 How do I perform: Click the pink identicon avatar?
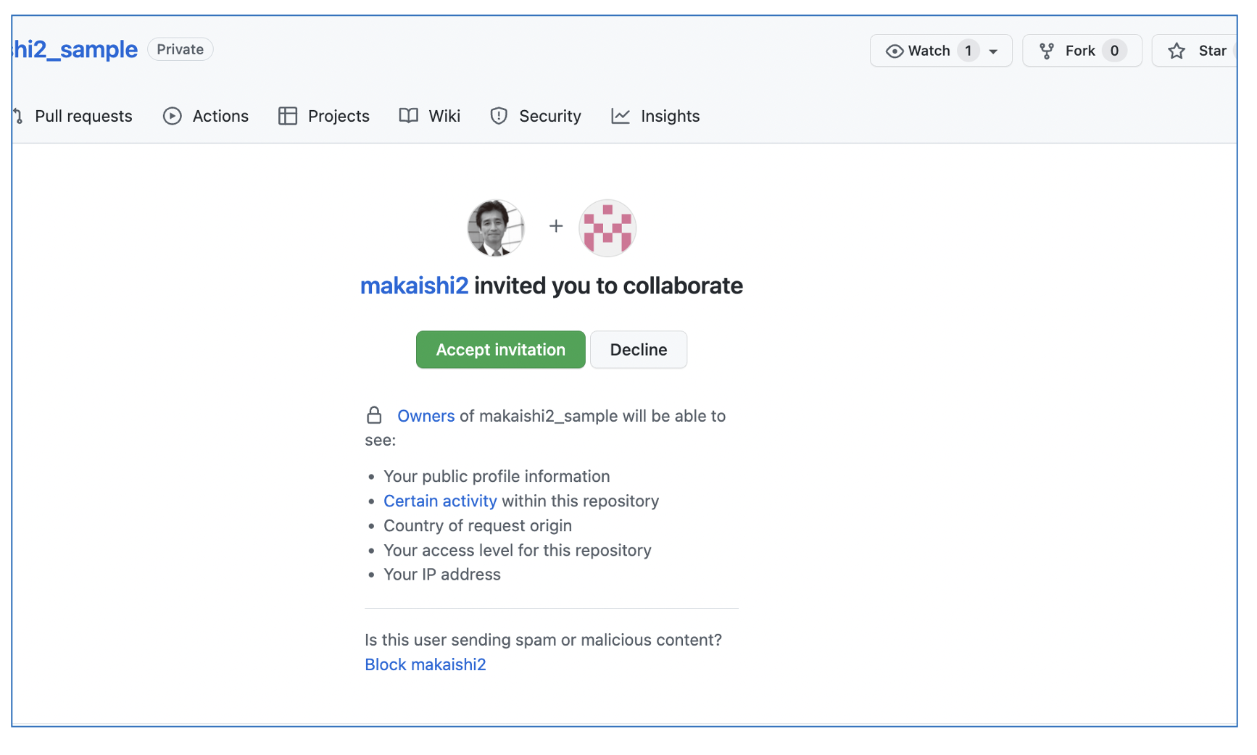(x=607, y=228)
